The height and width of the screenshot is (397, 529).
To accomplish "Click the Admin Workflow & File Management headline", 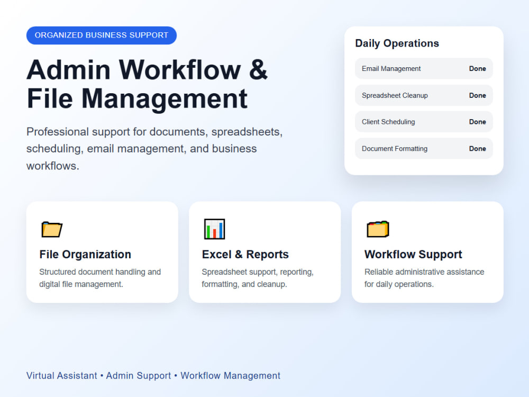I will coord(147,84).
